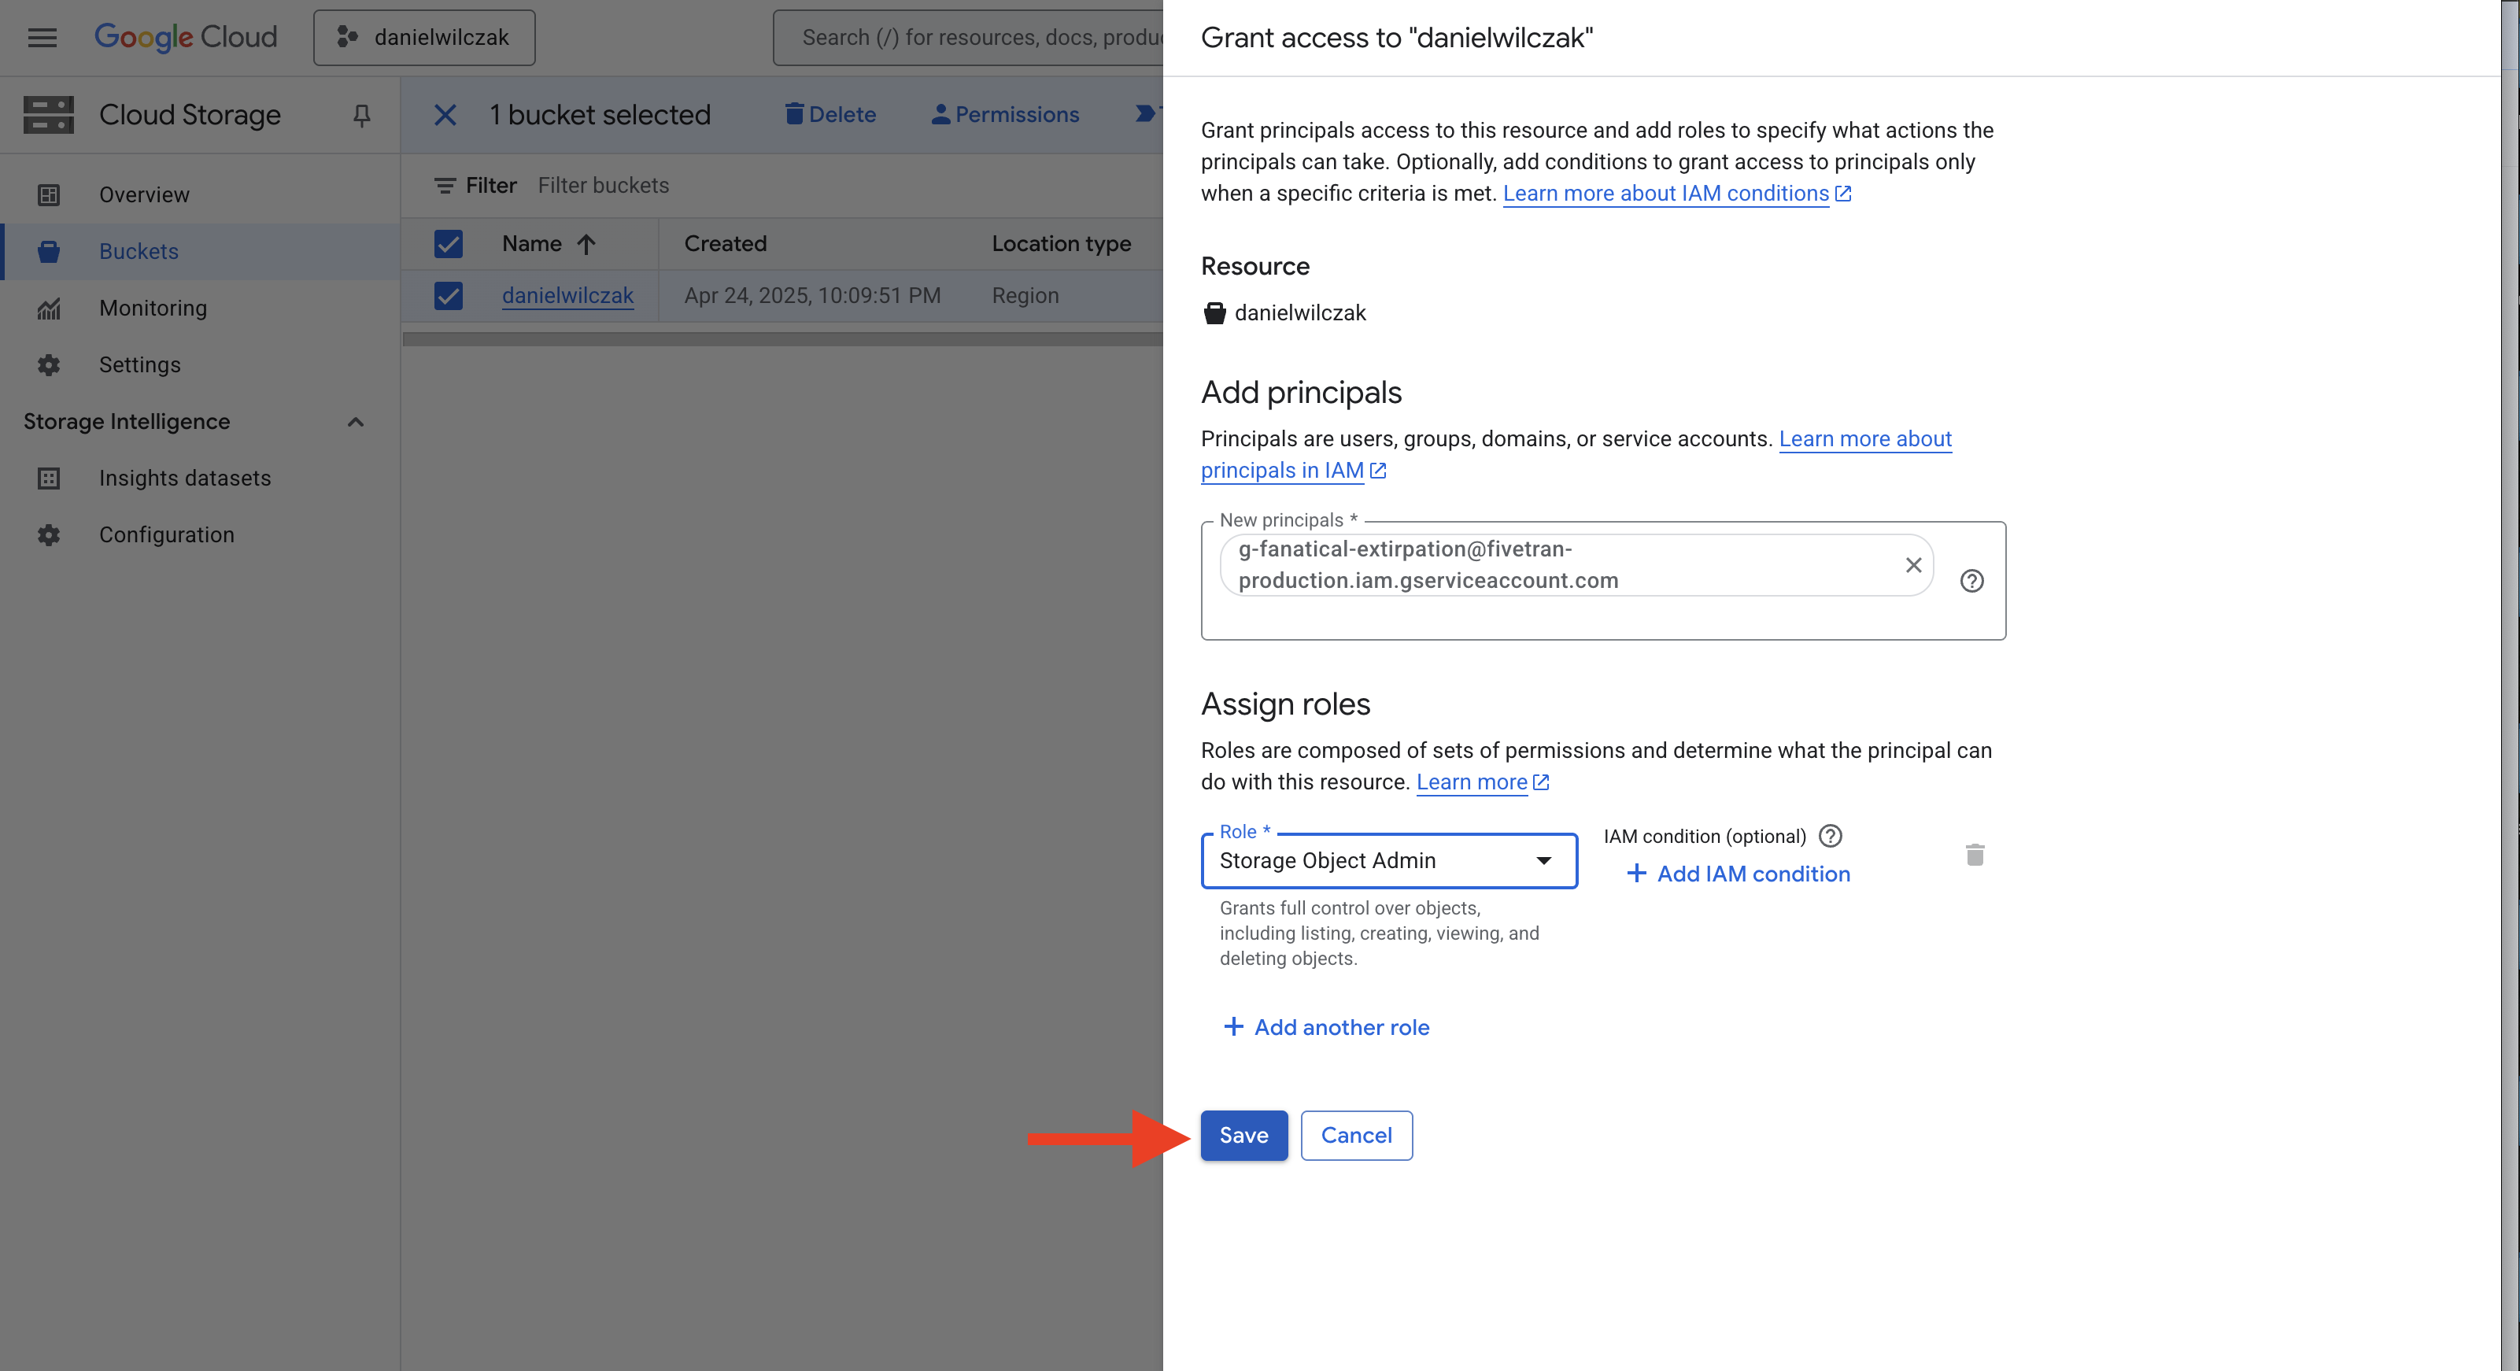Image resolution: width=2520 pixels, height=1371 pixels.
Task: Collapse the Storage Intelligence section
Action: [x=356, y=422]
